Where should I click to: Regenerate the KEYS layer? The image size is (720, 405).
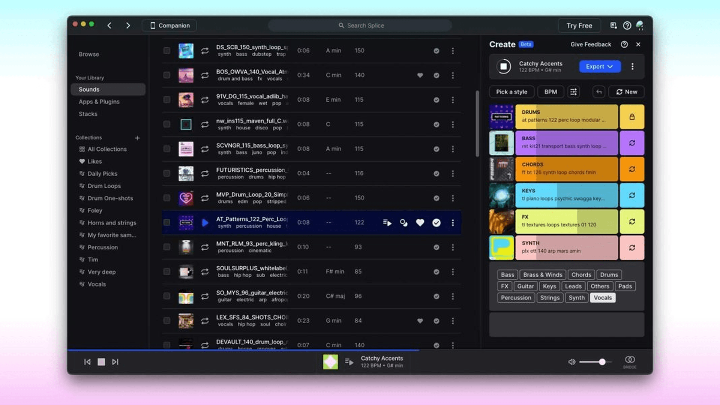[632, 195]
